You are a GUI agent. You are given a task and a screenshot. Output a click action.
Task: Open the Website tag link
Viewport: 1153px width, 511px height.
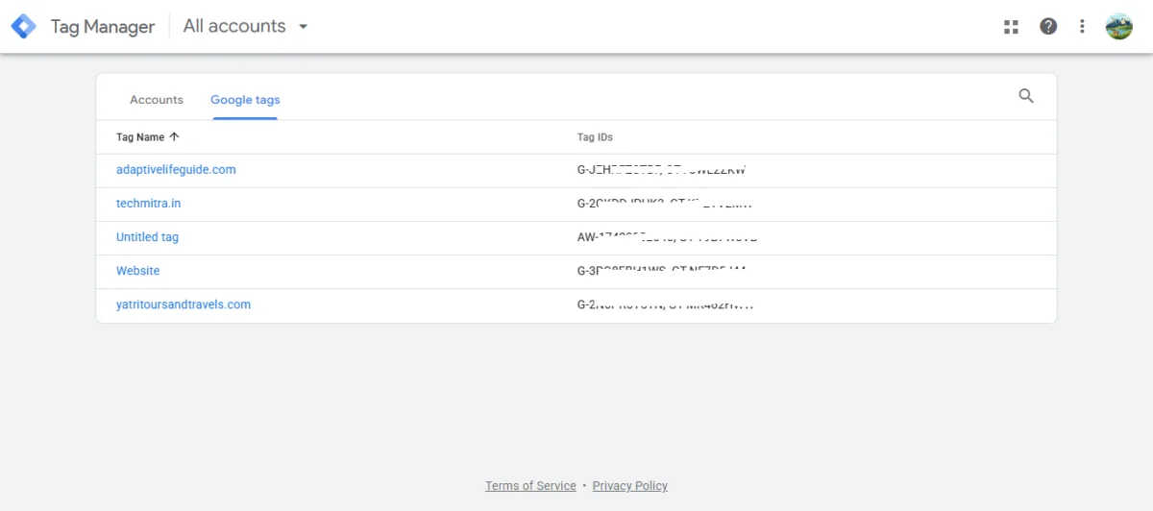[137, 271]
